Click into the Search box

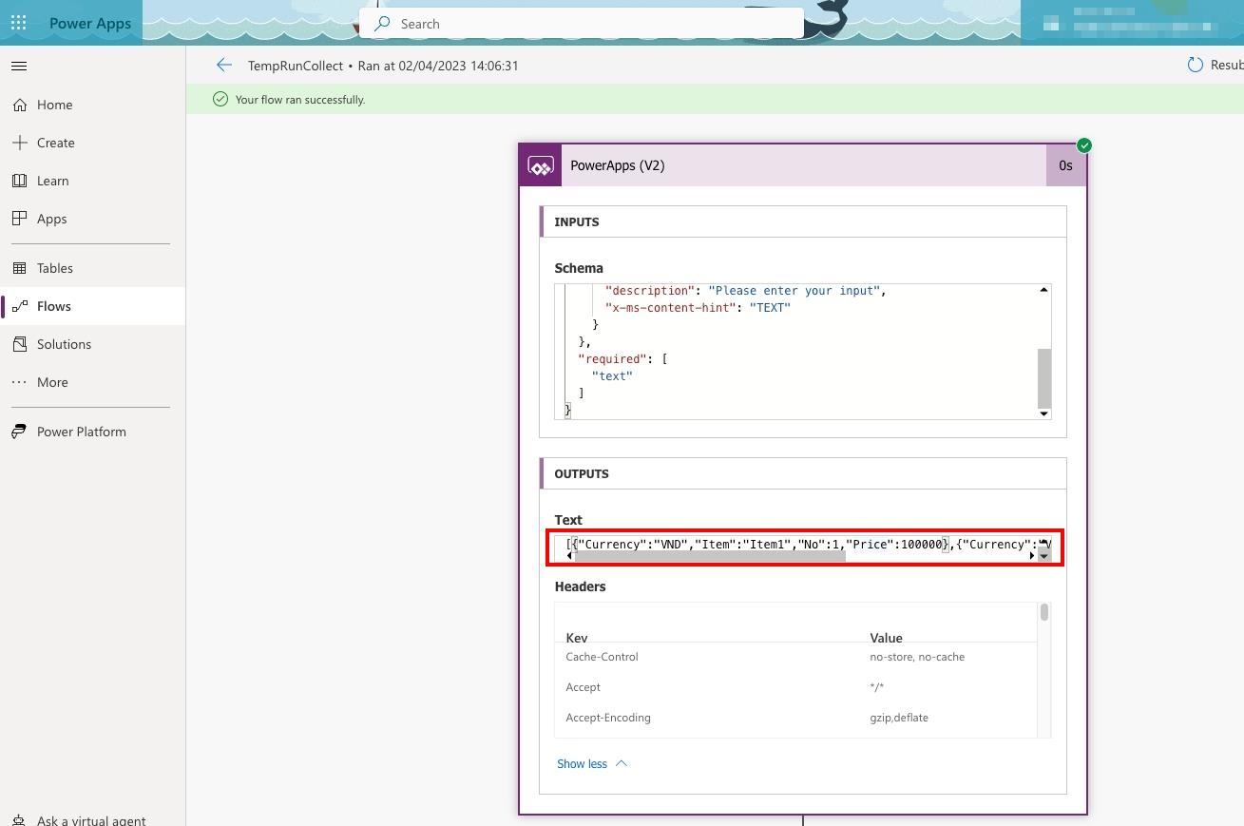[x=582, y=24]
